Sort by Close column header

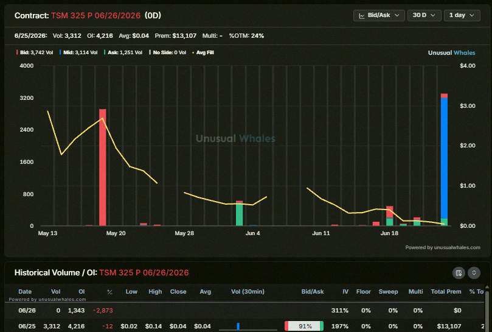pos(178,292)
